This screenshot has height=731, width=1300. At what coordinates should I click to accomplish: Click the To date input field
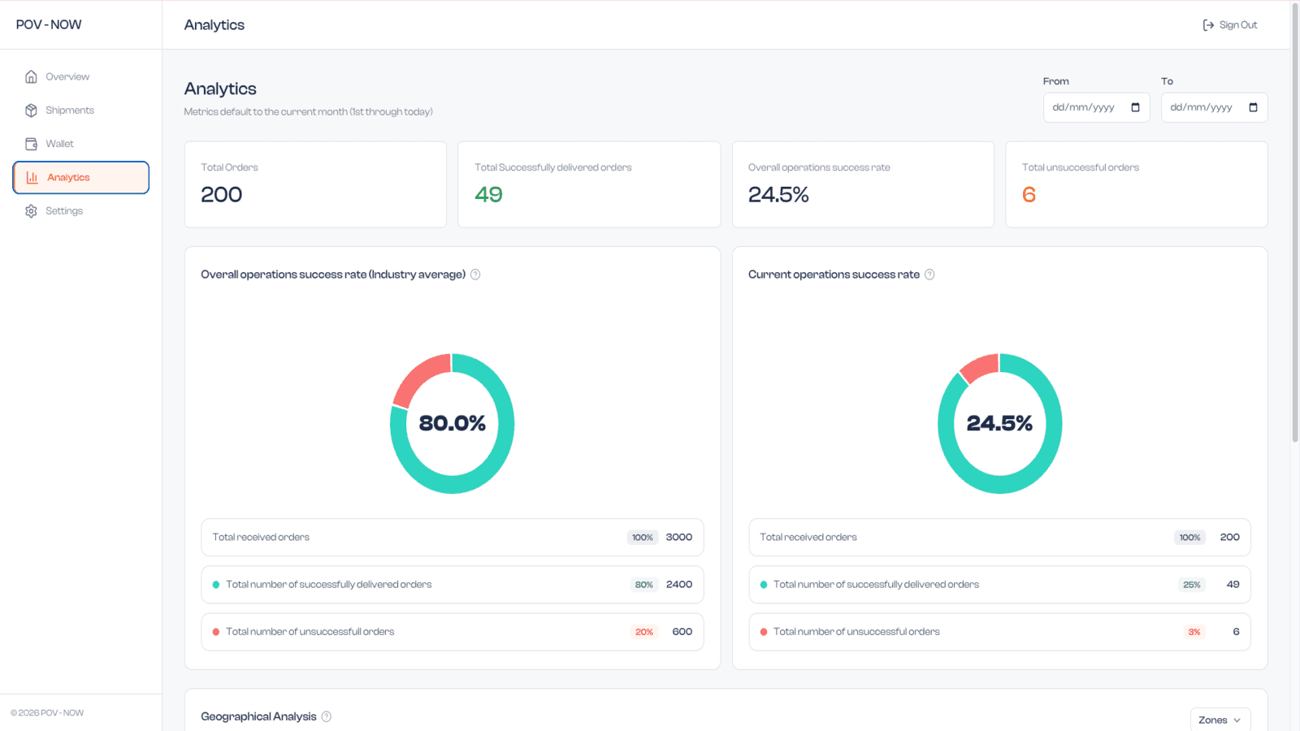pyautogui.click(x=1214, y=107)
